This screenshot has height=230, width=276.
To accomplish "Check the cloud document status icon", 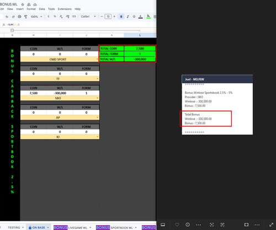I will click(x=35, y=4).
